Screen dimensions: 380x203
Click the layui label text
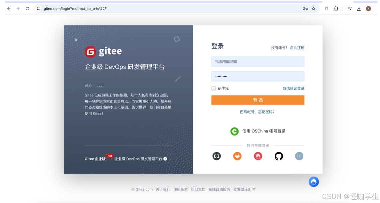(x=99, y=85)
